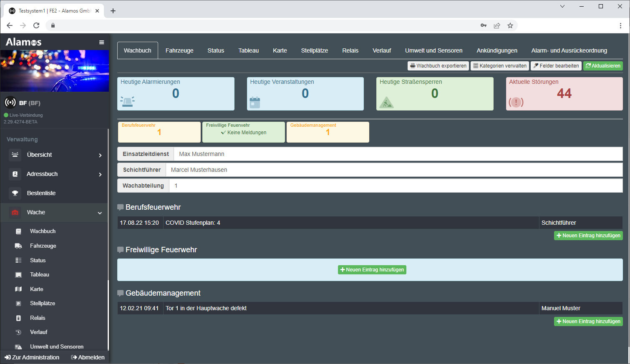The image size is (630, 364).
Task: Click the Bestenliste trophy icon
Action: 15,193
